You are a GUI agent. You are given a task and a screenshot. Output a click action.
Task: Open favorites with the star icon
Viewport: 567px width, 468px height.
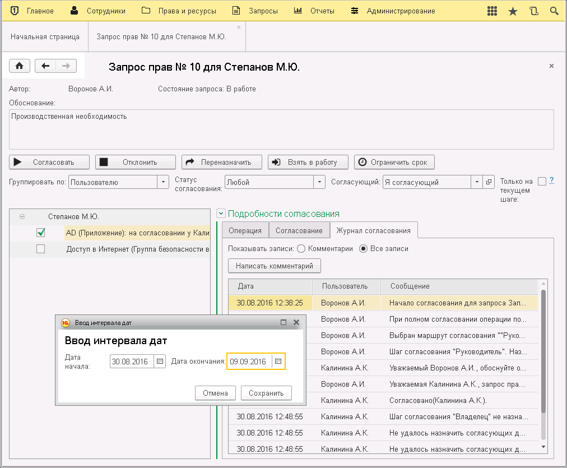(x=513, y=11)
